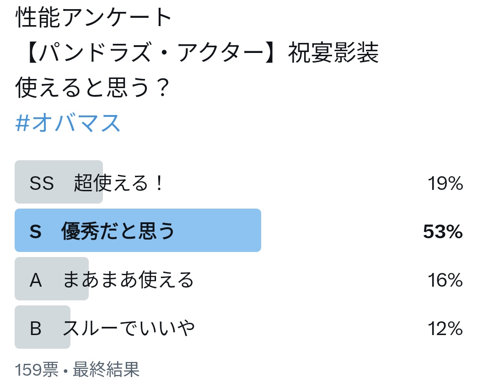
Task: Click the bold S rank letter
Action: (x=35, y=231)
